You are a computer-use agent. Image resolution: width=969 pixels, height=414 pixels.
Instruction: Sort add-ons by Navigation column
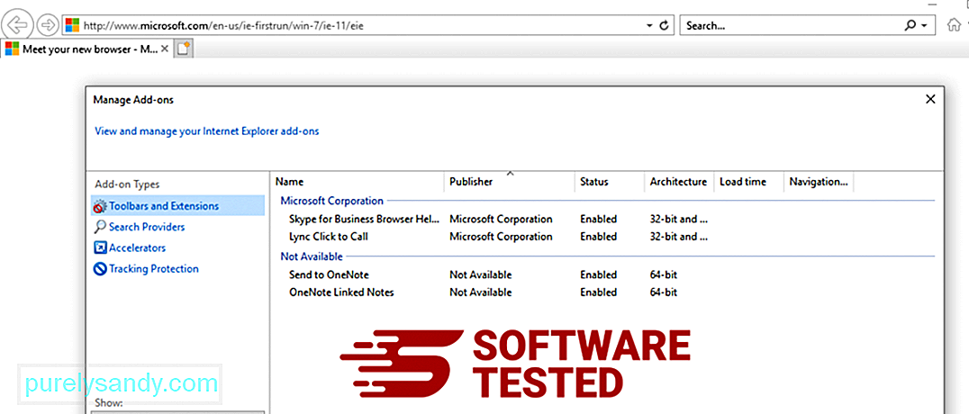click(819, 182)
